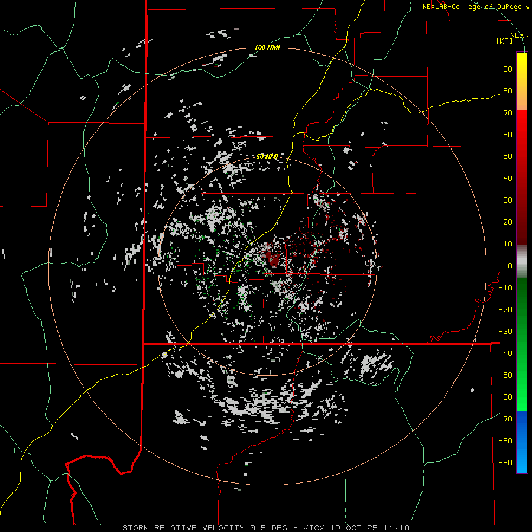
Task: Click the -40 value on velocity scale
Action: [505, 353]
